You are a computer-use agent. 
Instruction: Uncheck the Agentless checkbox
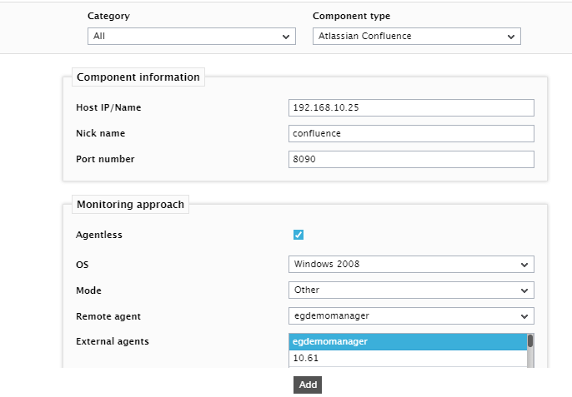click(x=299, y=235)
